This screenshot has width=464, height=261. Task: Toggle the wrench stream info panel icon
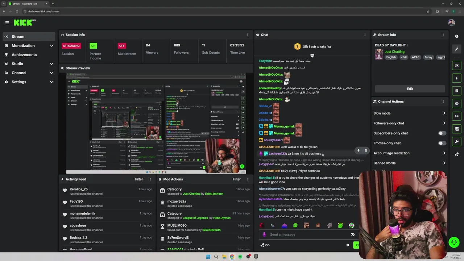pos(457,141)
